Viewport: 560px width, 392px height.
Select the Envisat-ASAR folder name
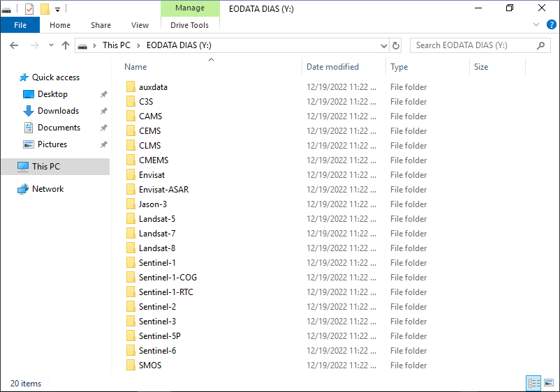tap(163, 190)
